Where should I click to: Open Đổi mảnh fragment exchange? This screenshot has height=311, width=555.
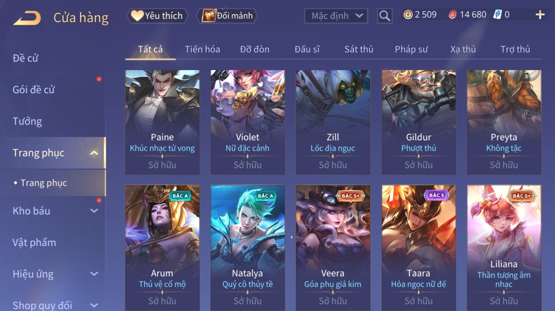tap(227, 16)
